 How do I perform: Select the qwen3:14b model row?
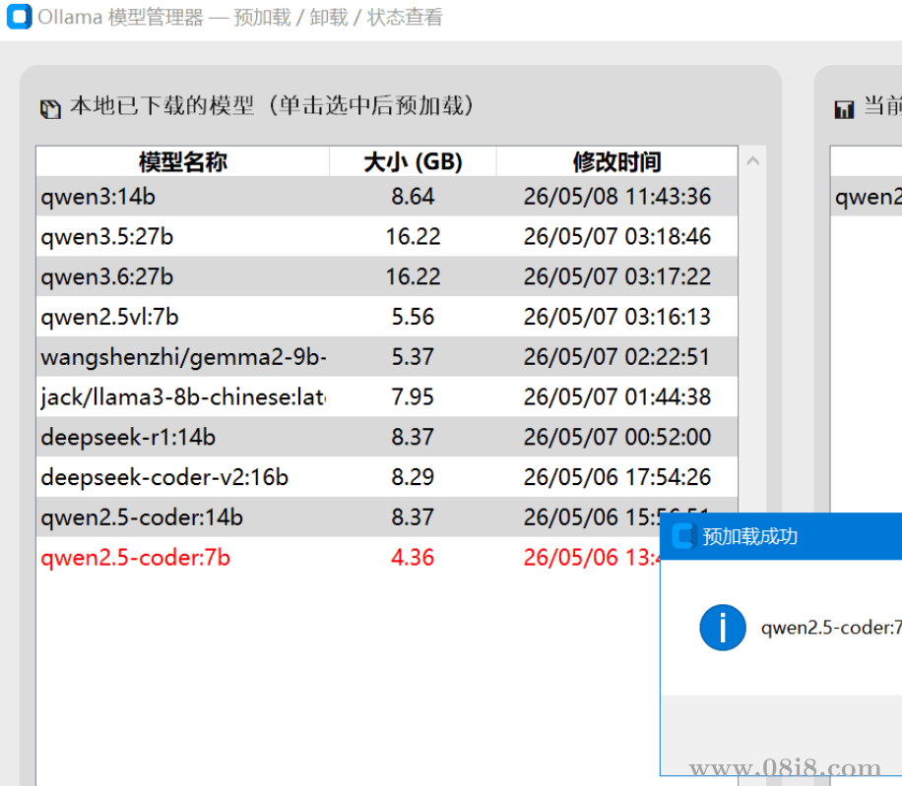(387, 197)
